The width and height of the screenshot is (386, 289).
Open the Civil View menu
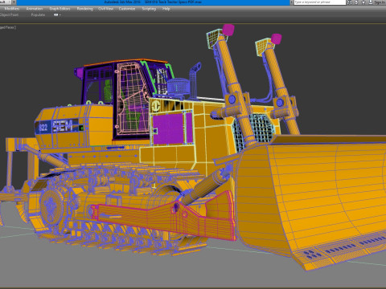click(x=105, y=9)
